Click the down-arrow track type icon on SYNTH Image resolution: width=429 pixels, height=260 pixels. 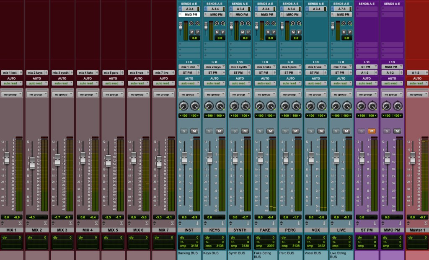pyautogui.click(x=248, y=224)
